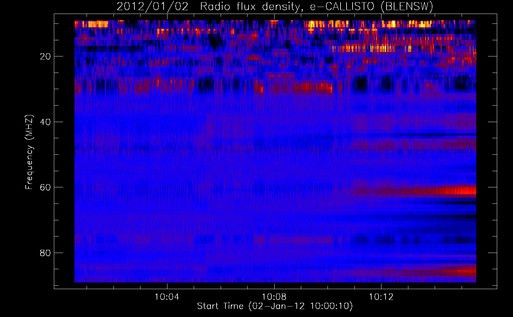Image resolution: width=513 pixels, height=317 pixels.
Task: Click the 'Frequency (MHZ)' axis label
Action: pos(29,152)
